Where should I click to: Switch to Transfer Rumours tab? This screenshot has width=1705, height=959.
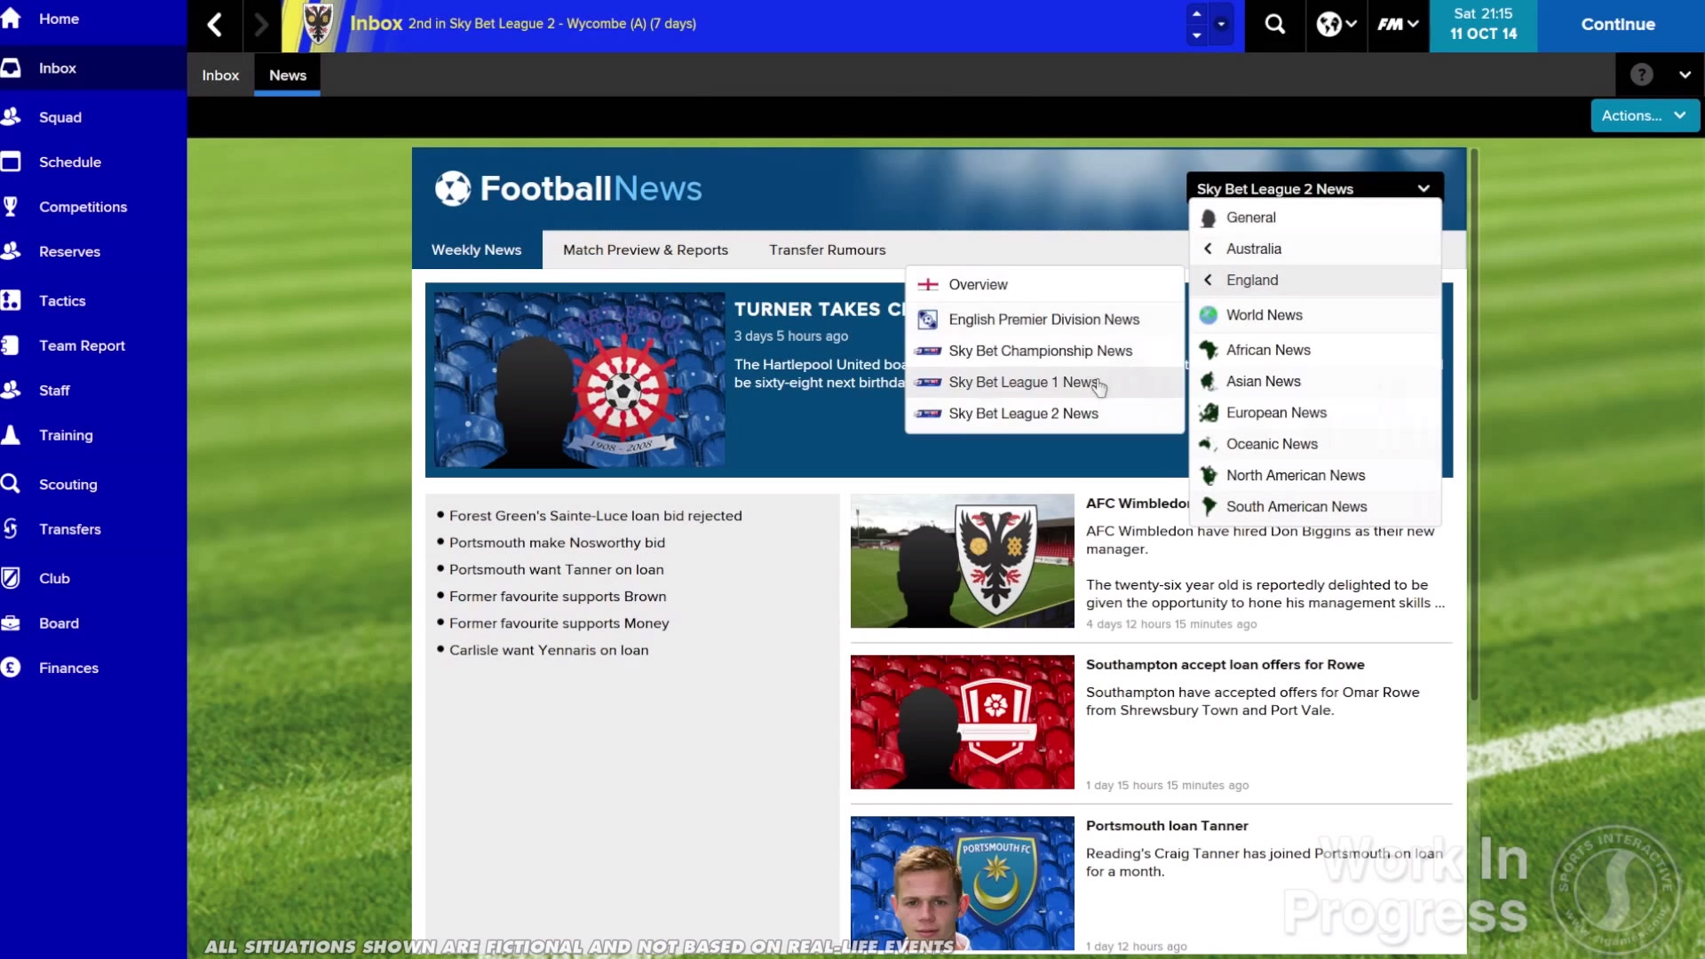(827, 250)
